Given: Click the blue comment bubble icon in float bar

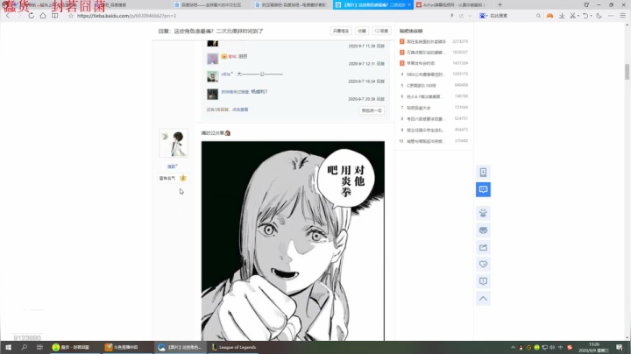Looking at the screenshot, I should [483, 189].
